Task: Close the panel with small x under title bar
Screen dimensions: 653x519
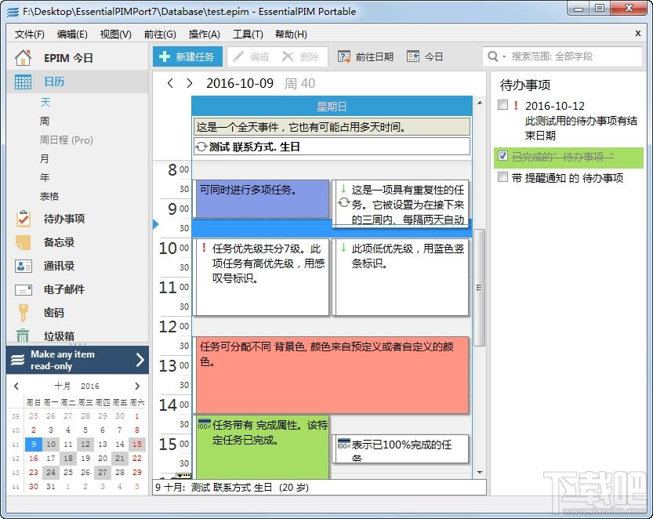Action: pos(638,34)
